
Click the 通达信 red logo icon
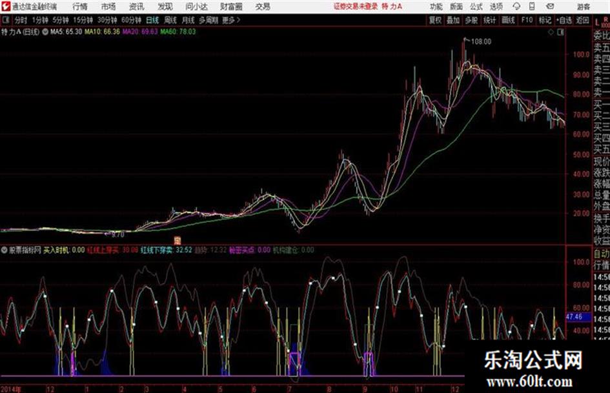(6, 6)
